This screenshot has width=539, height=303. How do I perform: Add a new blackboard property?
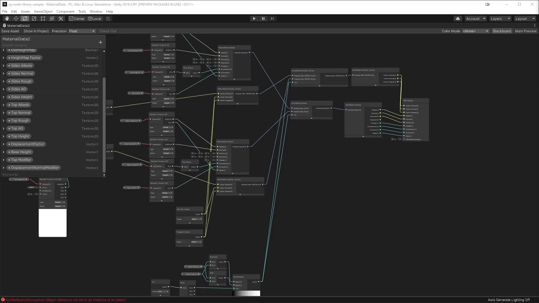(100, 42)
